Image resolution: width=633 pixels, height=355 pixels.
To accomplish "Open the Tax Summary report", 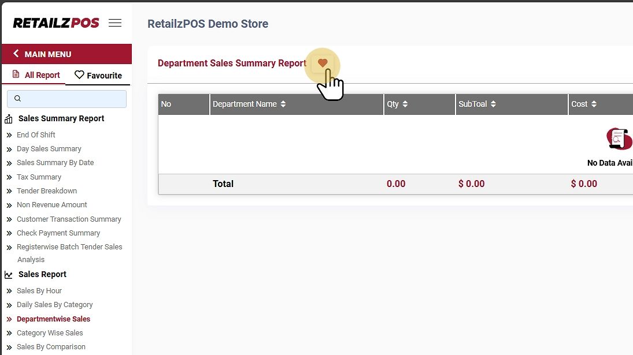I will pos(39,177).
